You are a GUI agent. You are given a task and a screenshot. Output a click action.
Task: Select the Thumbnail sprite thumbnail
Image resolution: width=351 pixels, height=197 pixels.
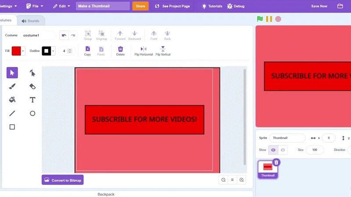tap(268, 169)
